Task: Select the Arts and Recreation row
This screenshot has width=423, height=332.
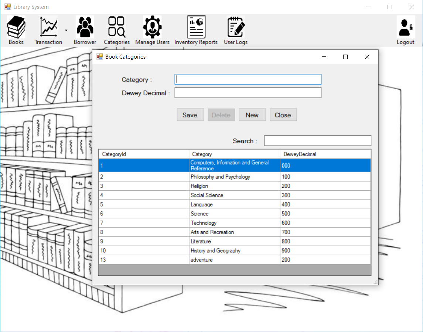Action: click(212, 232)
